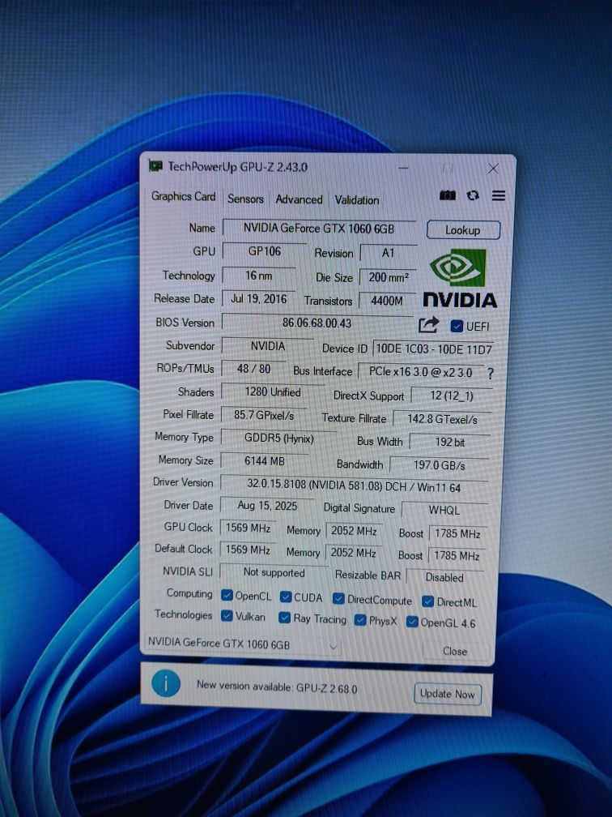Click the screenshot camera icon
This screenshot has height=817, width=612.
point(448,195)
